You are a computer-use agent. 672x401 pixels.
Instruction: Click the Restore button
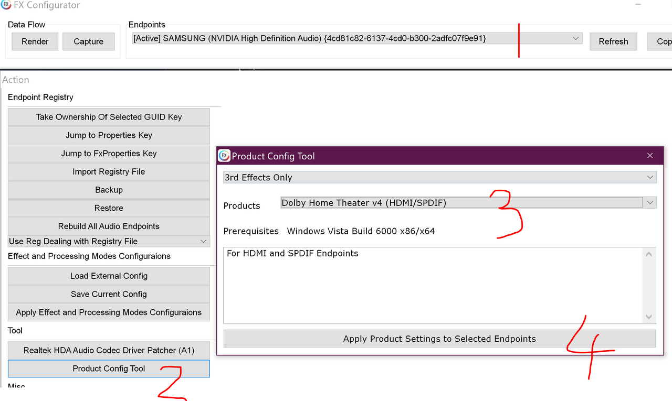109,208
